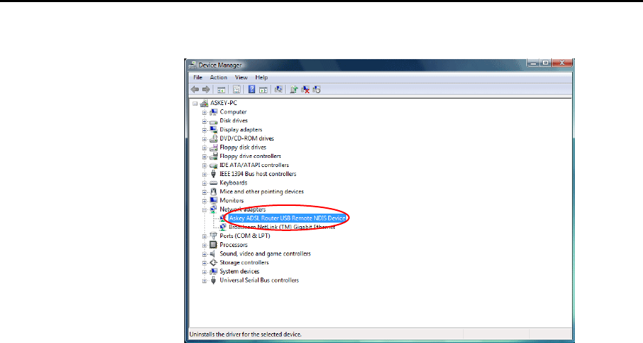This screenshot has width=643, height=343.
Task: Expand the IEEE 1394 Bus host controllers node
Action: pos(204,174)
